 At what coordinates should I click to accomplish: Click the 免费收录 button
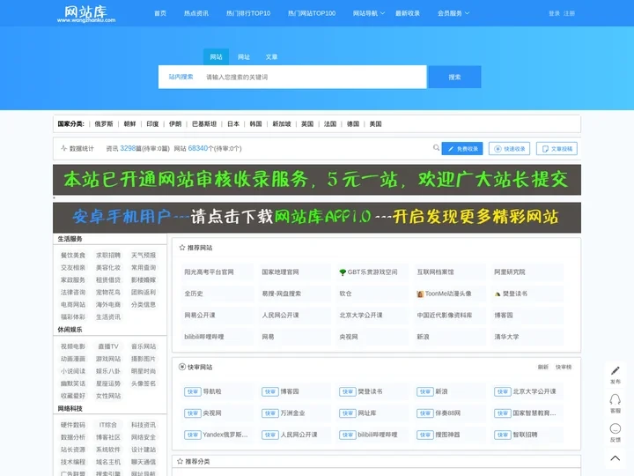(462, 149)
